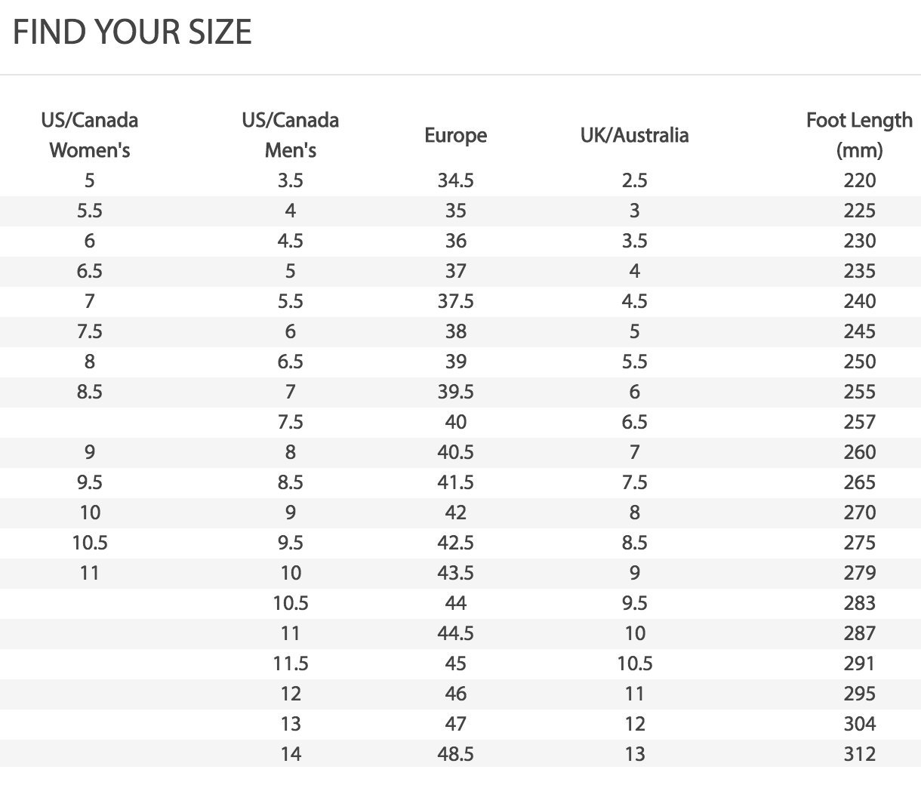This screenshot has height=785, width=921.
Task: Click Europe size 48.5 cell
Action: 455,754
